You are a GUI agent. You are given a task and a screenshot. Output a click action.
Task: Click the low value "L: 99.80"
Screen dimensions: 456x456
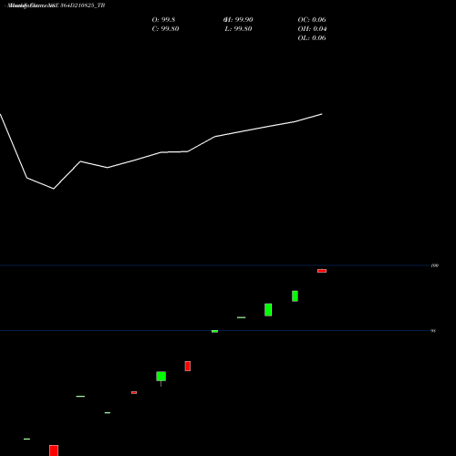[238, 29]
